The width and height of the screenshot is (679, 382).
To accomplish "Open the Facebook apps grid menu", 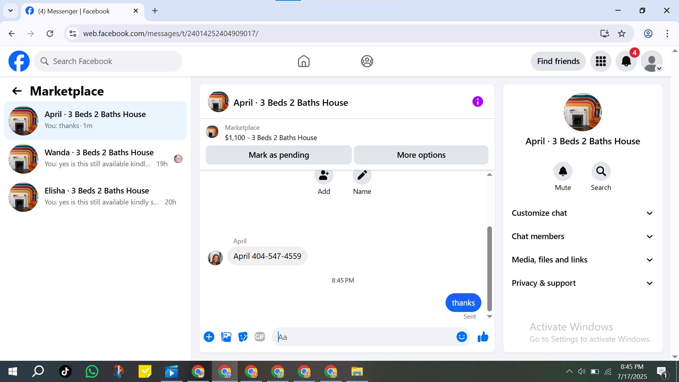I will point(600,61).
